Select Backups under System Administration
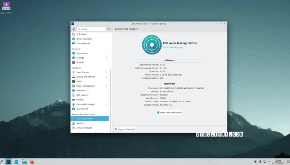 point(80,123)
